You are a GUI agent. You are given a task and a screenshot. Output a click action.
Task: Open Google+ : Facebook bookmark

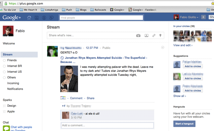coord(142,10)
